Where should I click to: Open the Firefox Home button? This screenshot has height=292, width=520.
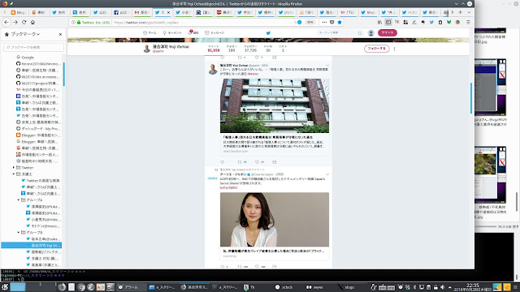click(x=32, y=22)
